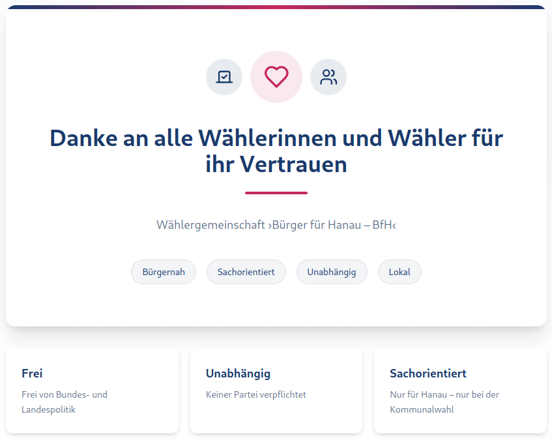552x442 pixels.
Task: Toggle the Sachorientiert tag pill
Action: [246, 272]
